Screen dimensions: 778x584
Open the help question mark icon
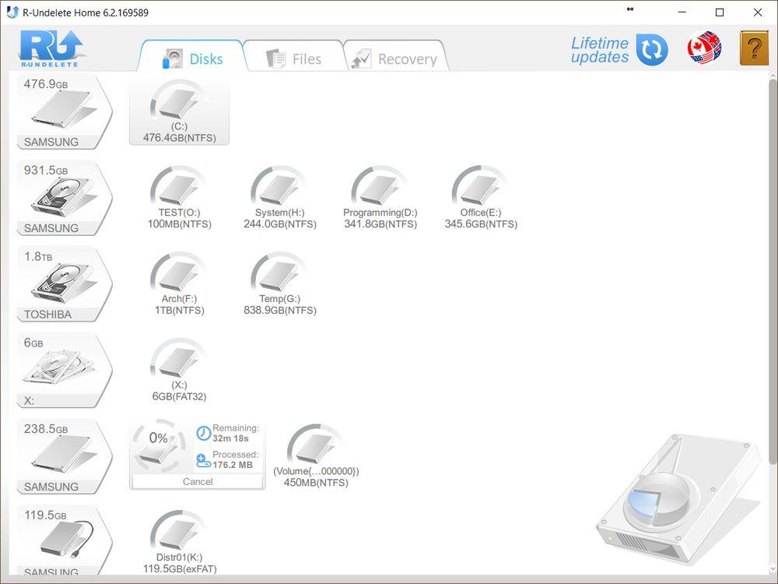754,48
